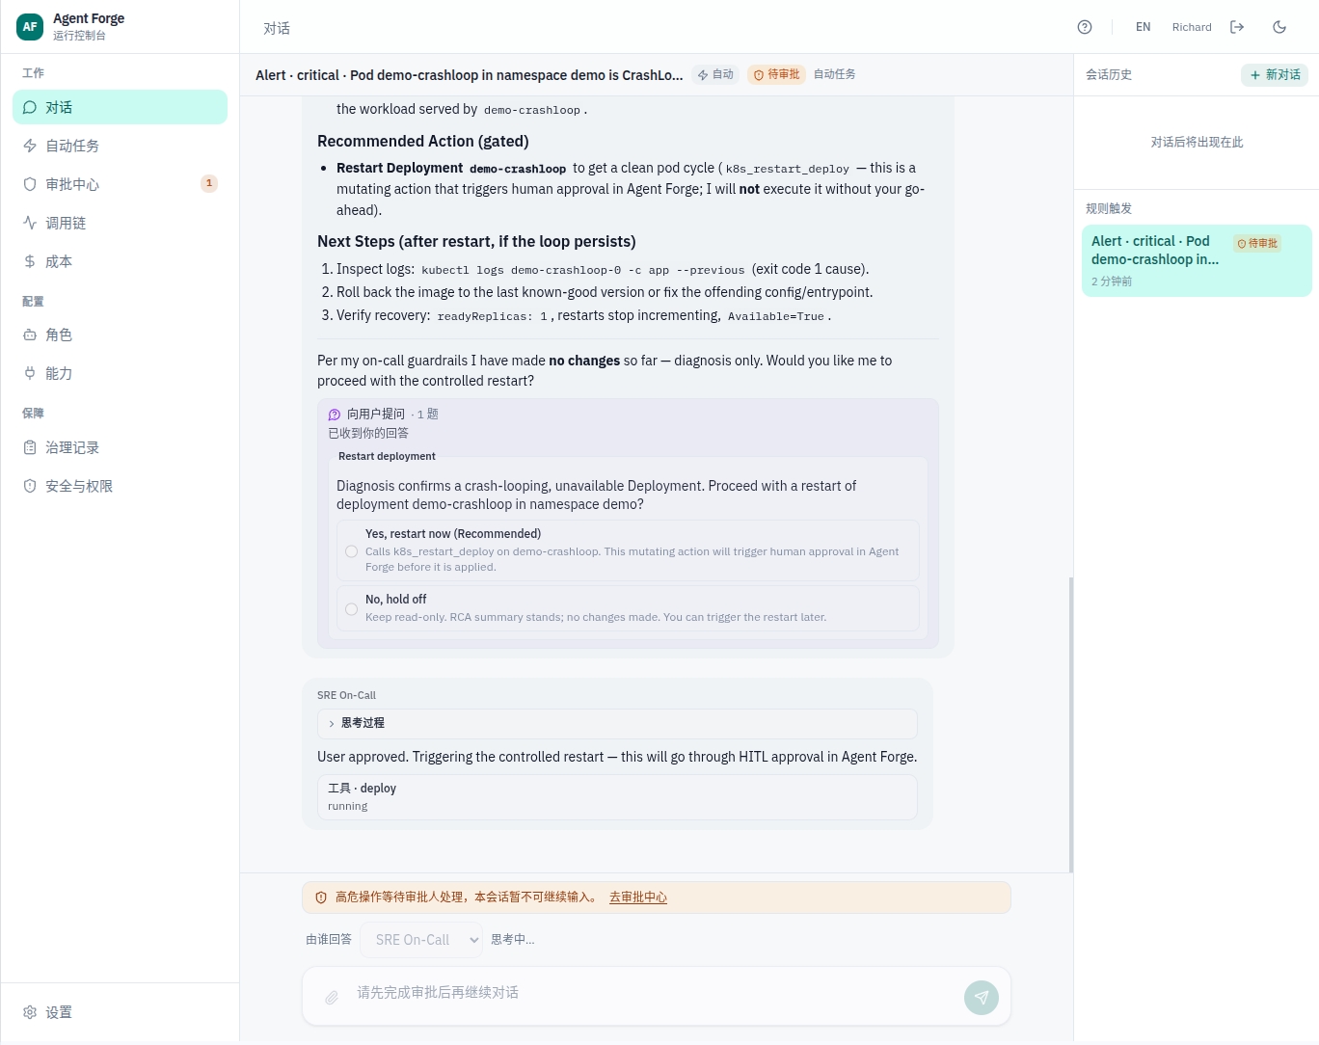Image resolution: width=1319 pixels, height=1045 pixels.
Task: Select 'Yes, restart now' radio option
Action: click(x=352, y=551)
